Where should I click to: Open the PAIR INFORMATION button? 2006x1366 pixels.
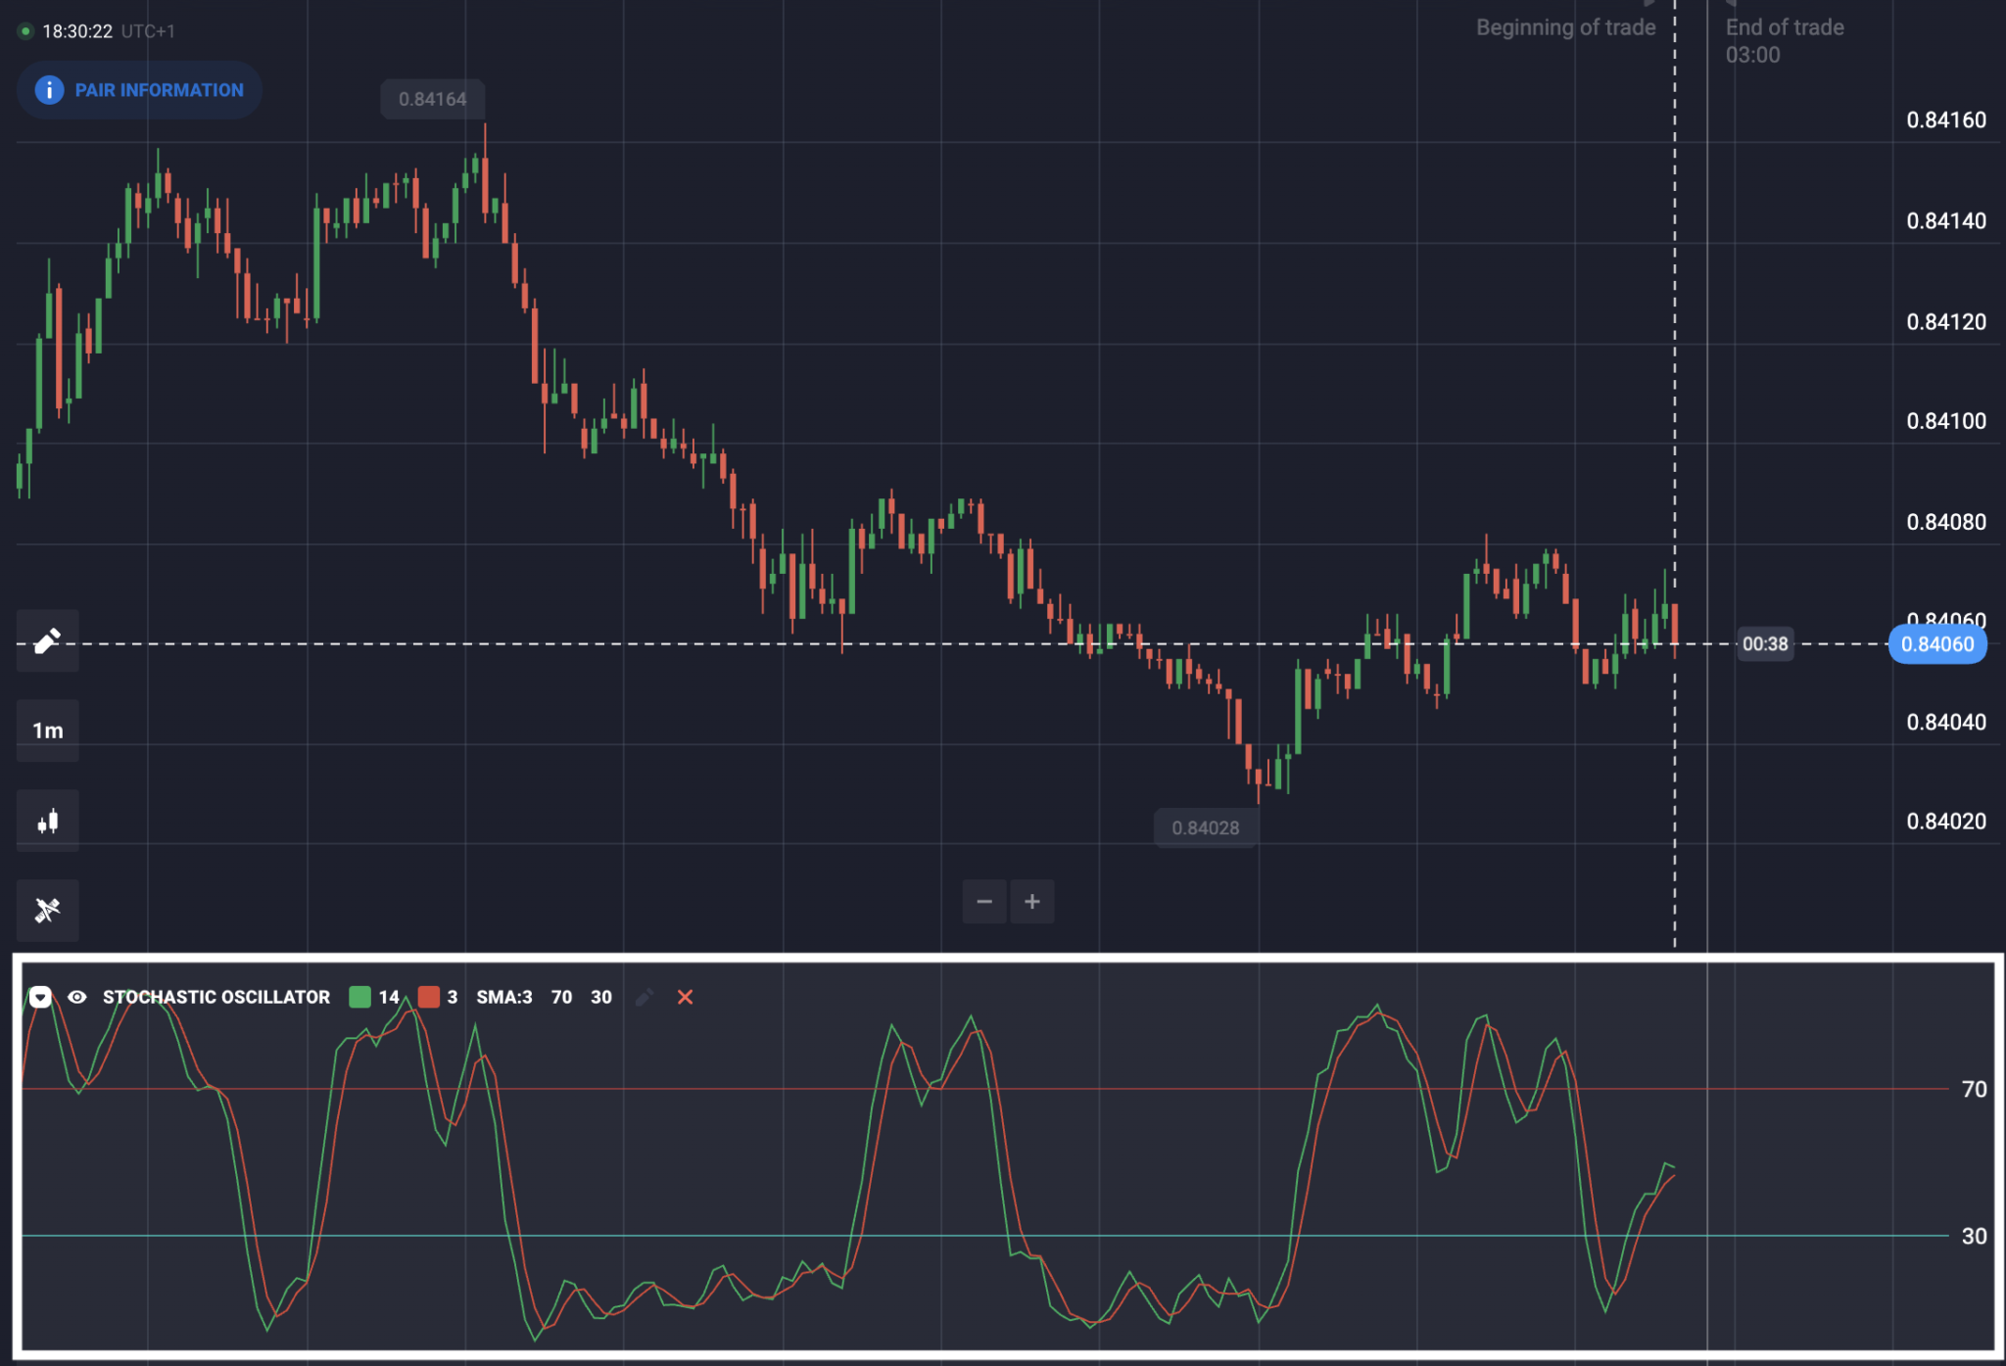139,90
